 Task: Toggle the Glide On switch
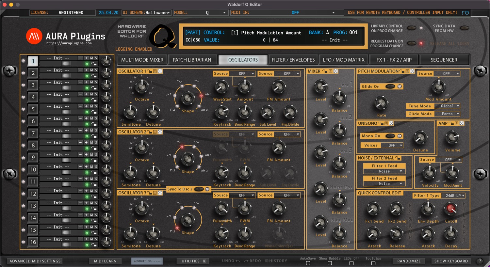pos(390,86)
